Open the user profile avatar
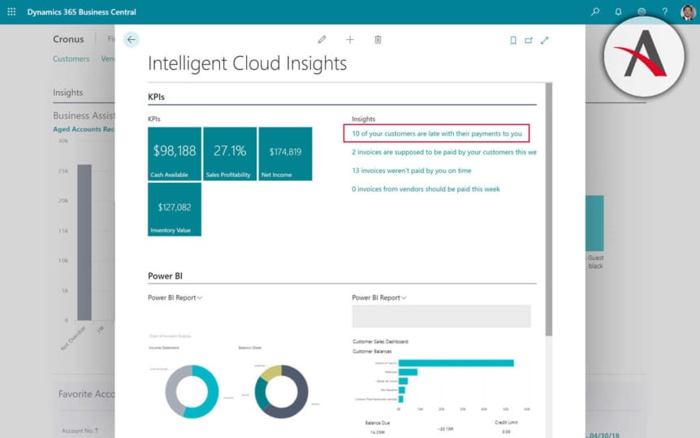 tap(688, 12)
